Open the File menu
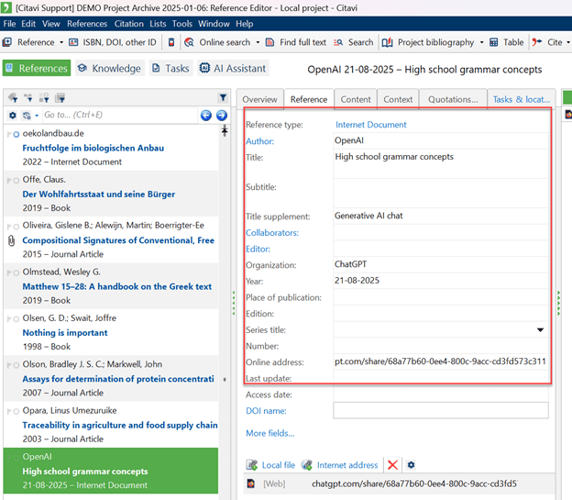Image resolution: width=572 pixels, height=500 pixels. click(x=9, y=24)
